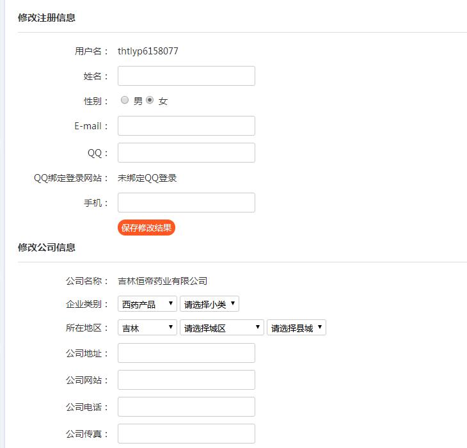Expand the 请选择城区 city dropdown

pos(221,328)
